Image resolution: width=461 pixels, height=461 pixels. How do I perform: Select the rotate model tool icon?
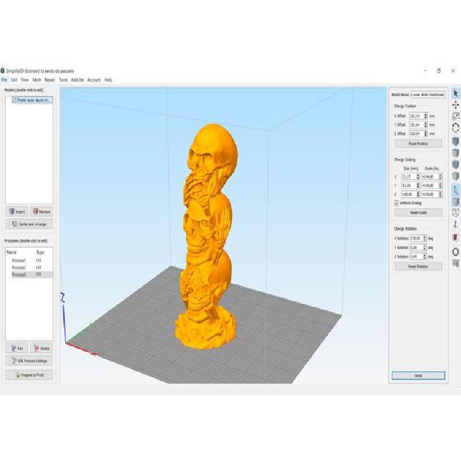pos(455,128)
